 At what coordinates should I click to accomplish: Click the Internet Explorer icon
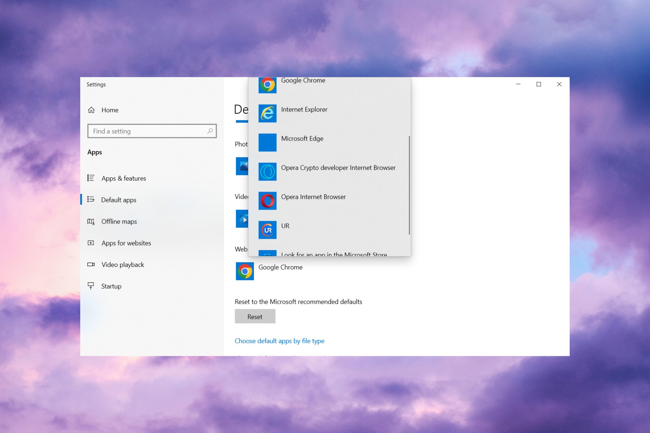(267, 113)
